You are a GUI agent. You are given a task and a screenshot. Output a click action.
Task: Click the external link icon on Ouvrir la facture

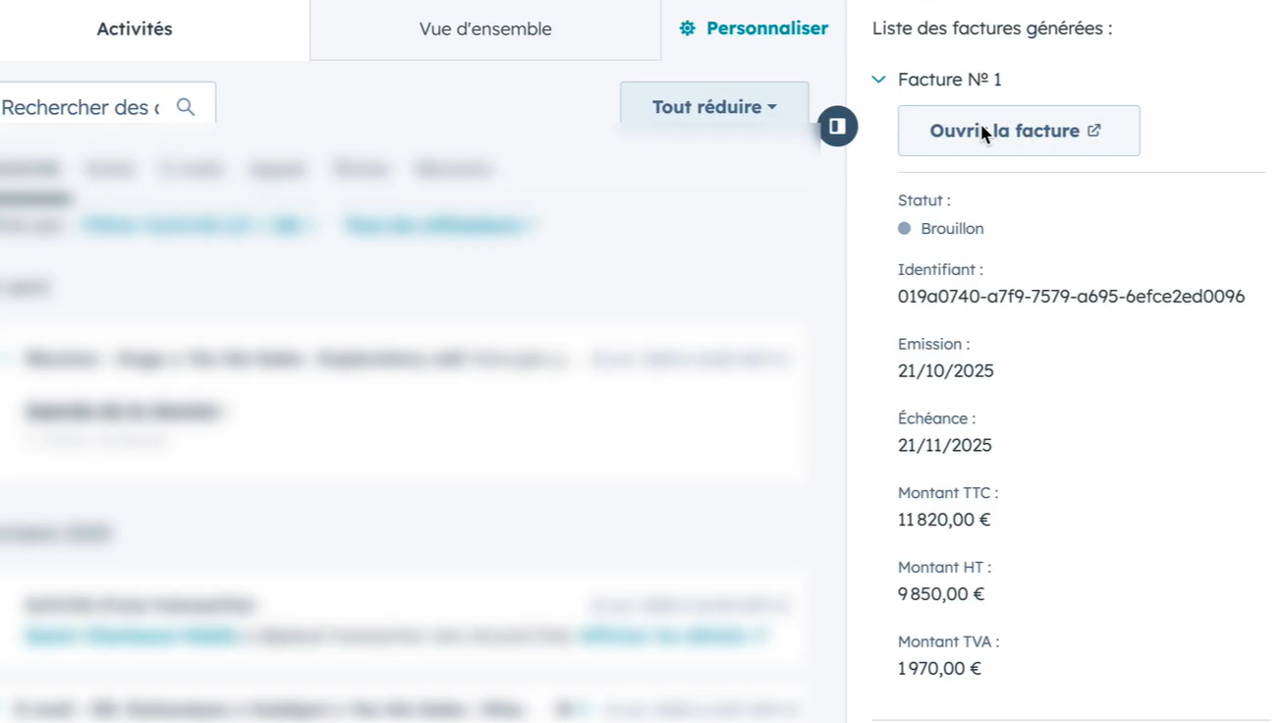[1093, 130]
